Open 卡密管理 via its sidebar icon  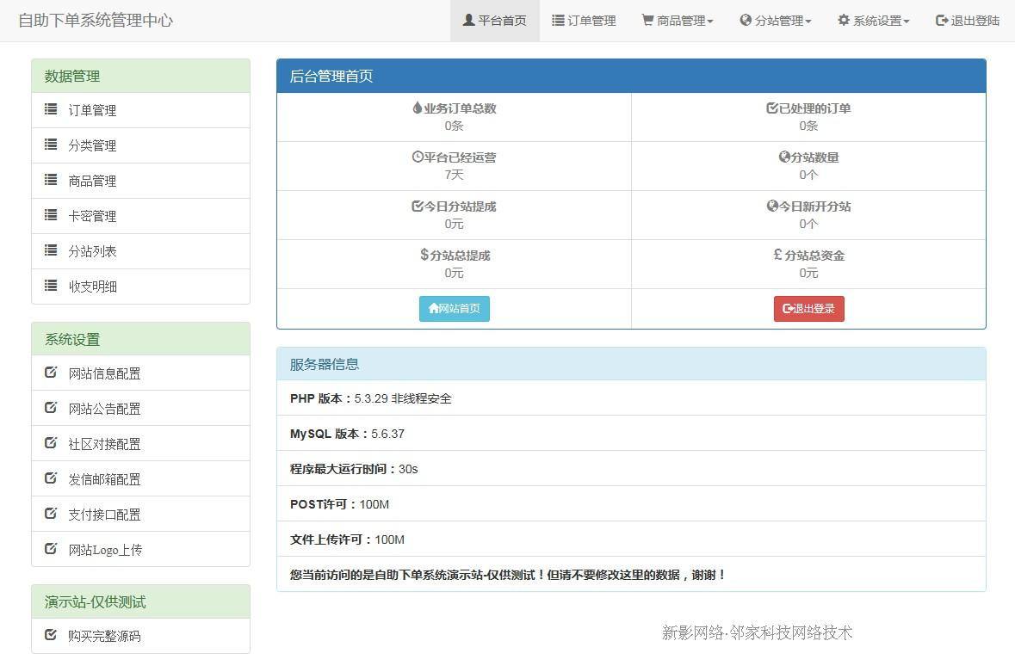pyautogui.click(x=51, y=216)
